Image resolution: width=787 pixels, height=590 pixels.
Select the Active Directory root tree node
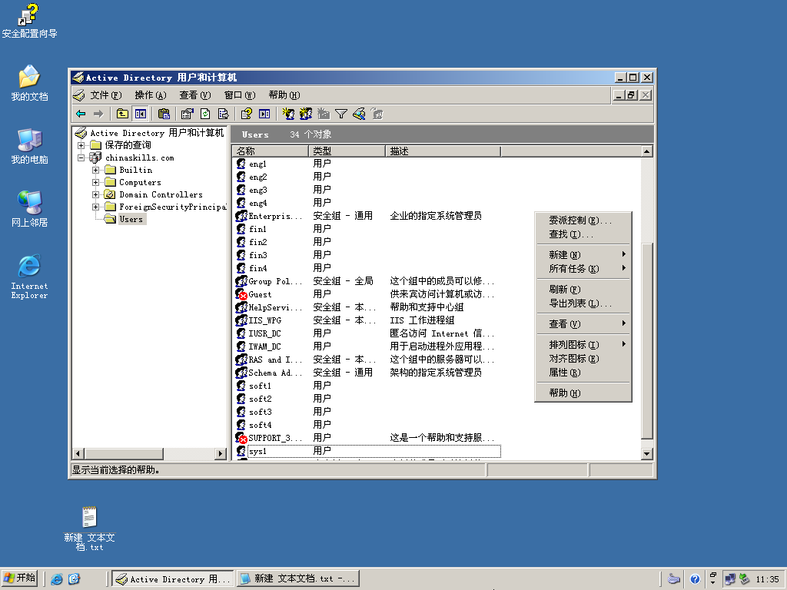click(x=150, y=133)
